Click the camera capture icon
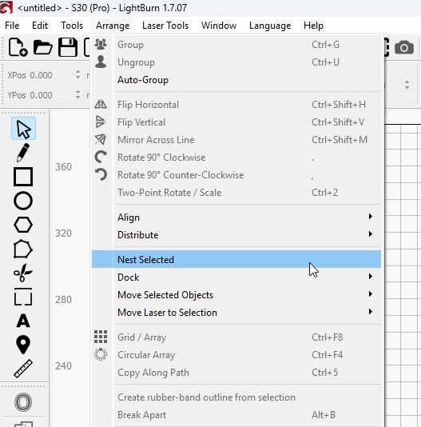 coord(404,47)
